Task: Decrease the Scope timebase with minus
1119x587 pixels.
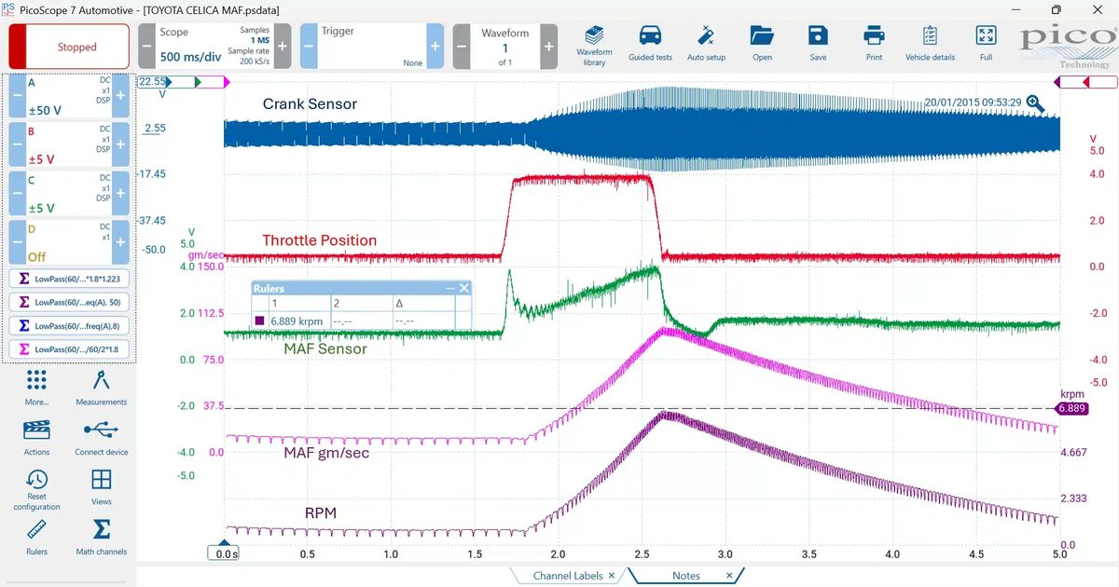Action: tap(146, 47)
